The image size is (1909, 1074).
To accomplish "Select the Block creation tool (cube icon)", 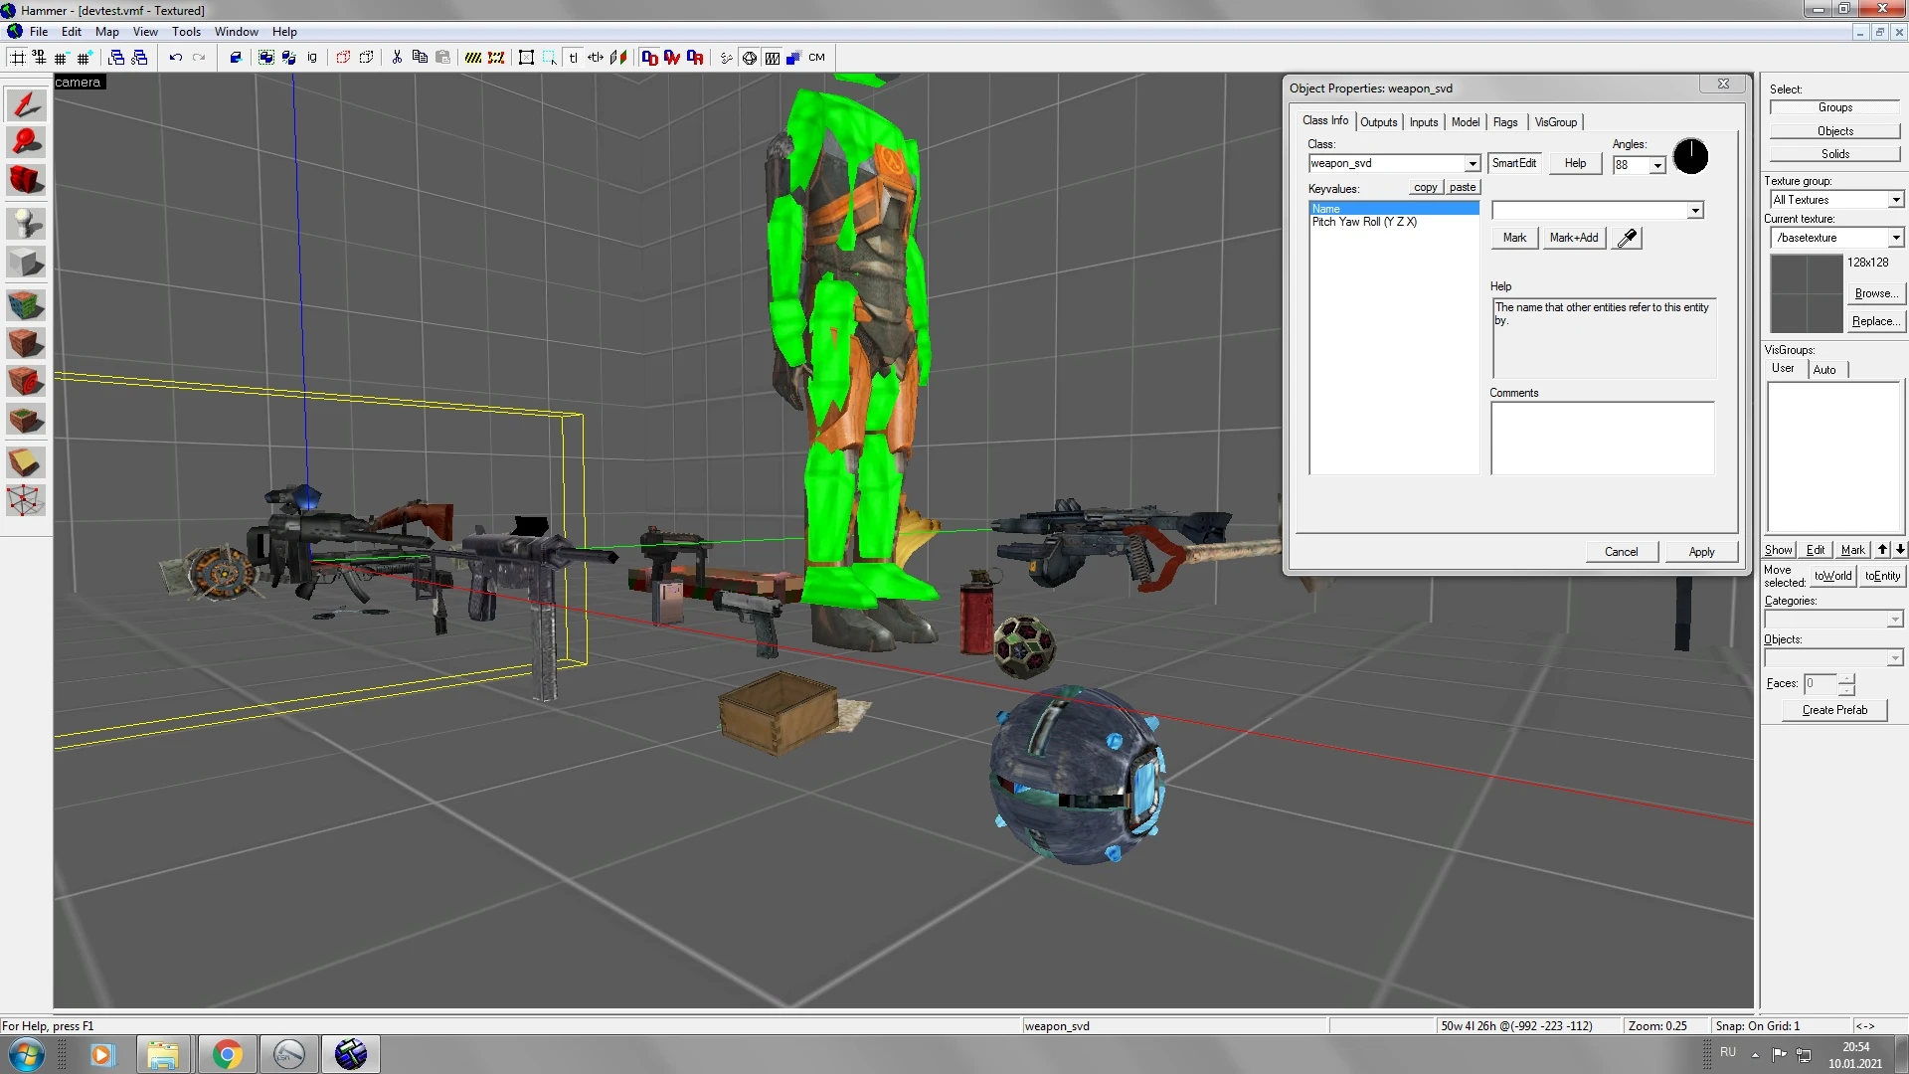I will 26,262.
